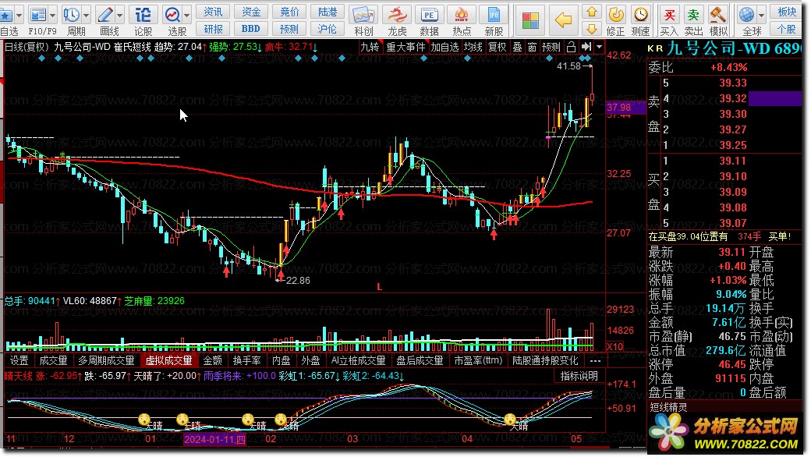Toggle the 叠 overlay option
811x457 pixels.
[x=517, y=47]
